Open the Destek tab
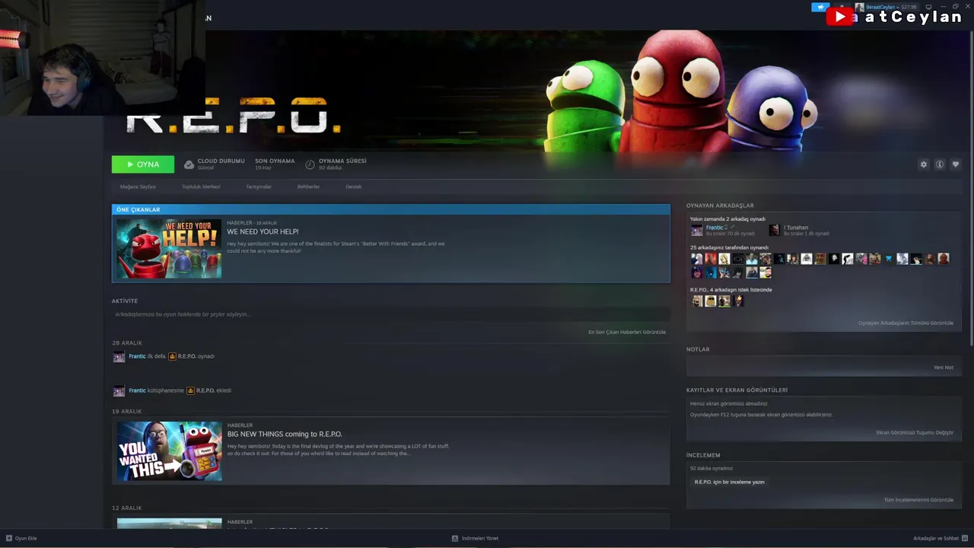The height and width of the screenshot is (548, 974). pyautogui.click(x=354, y=186)
